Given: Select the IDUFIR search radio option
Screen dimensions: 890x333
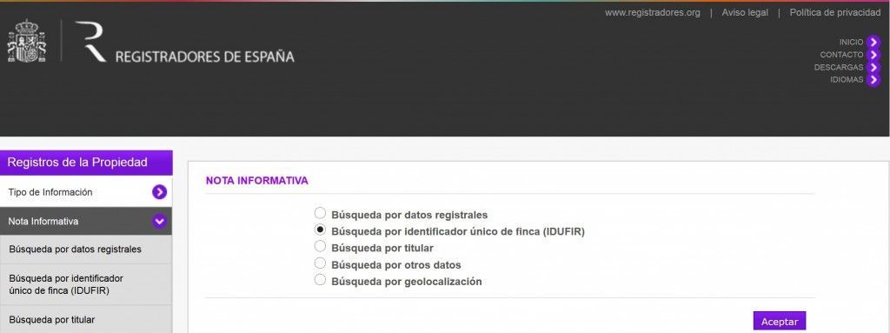Looking at the screenshot, I should tap(320, 230).
